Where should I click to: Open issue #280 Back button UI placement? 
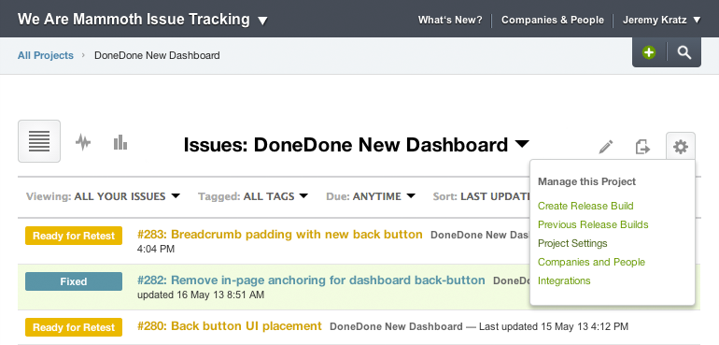click(230, 326)
